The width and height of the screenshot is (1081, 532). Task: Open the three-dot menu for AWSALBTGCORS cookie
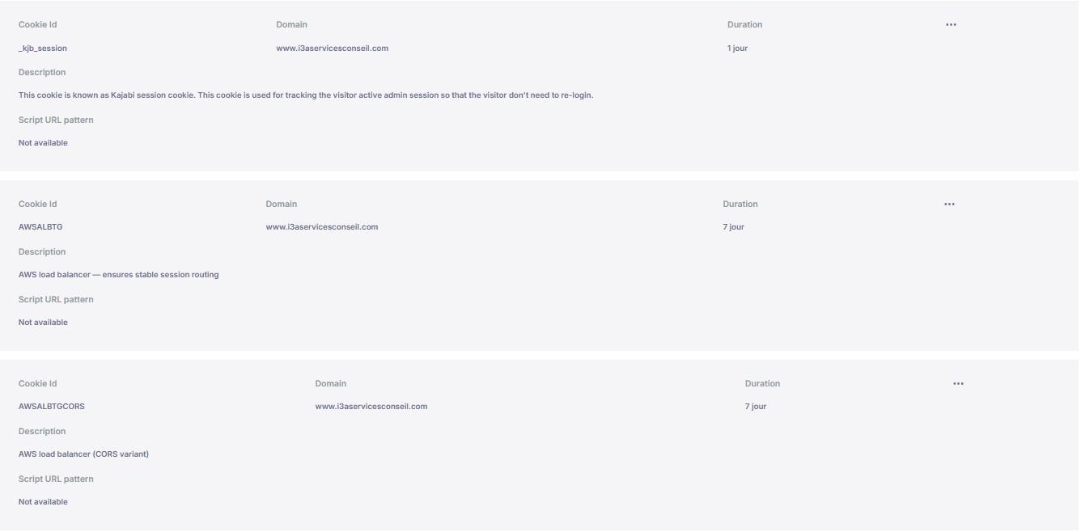958,384
